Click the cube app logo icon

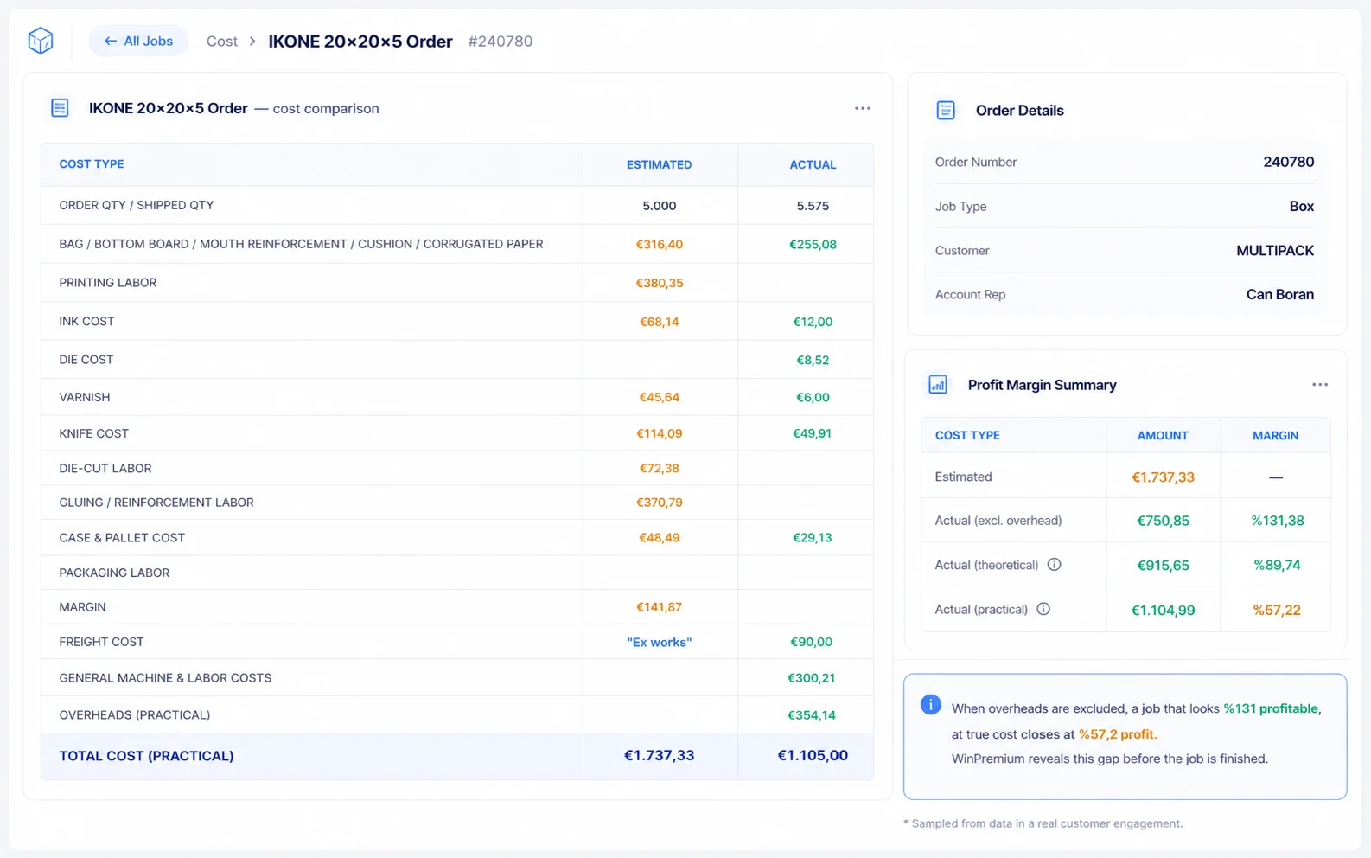click(41, 41)
